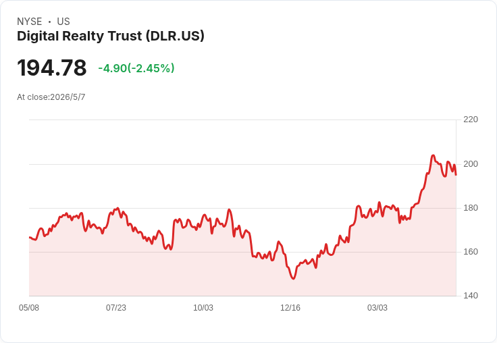Click the 160 price axis label

[x=471, y=252]
